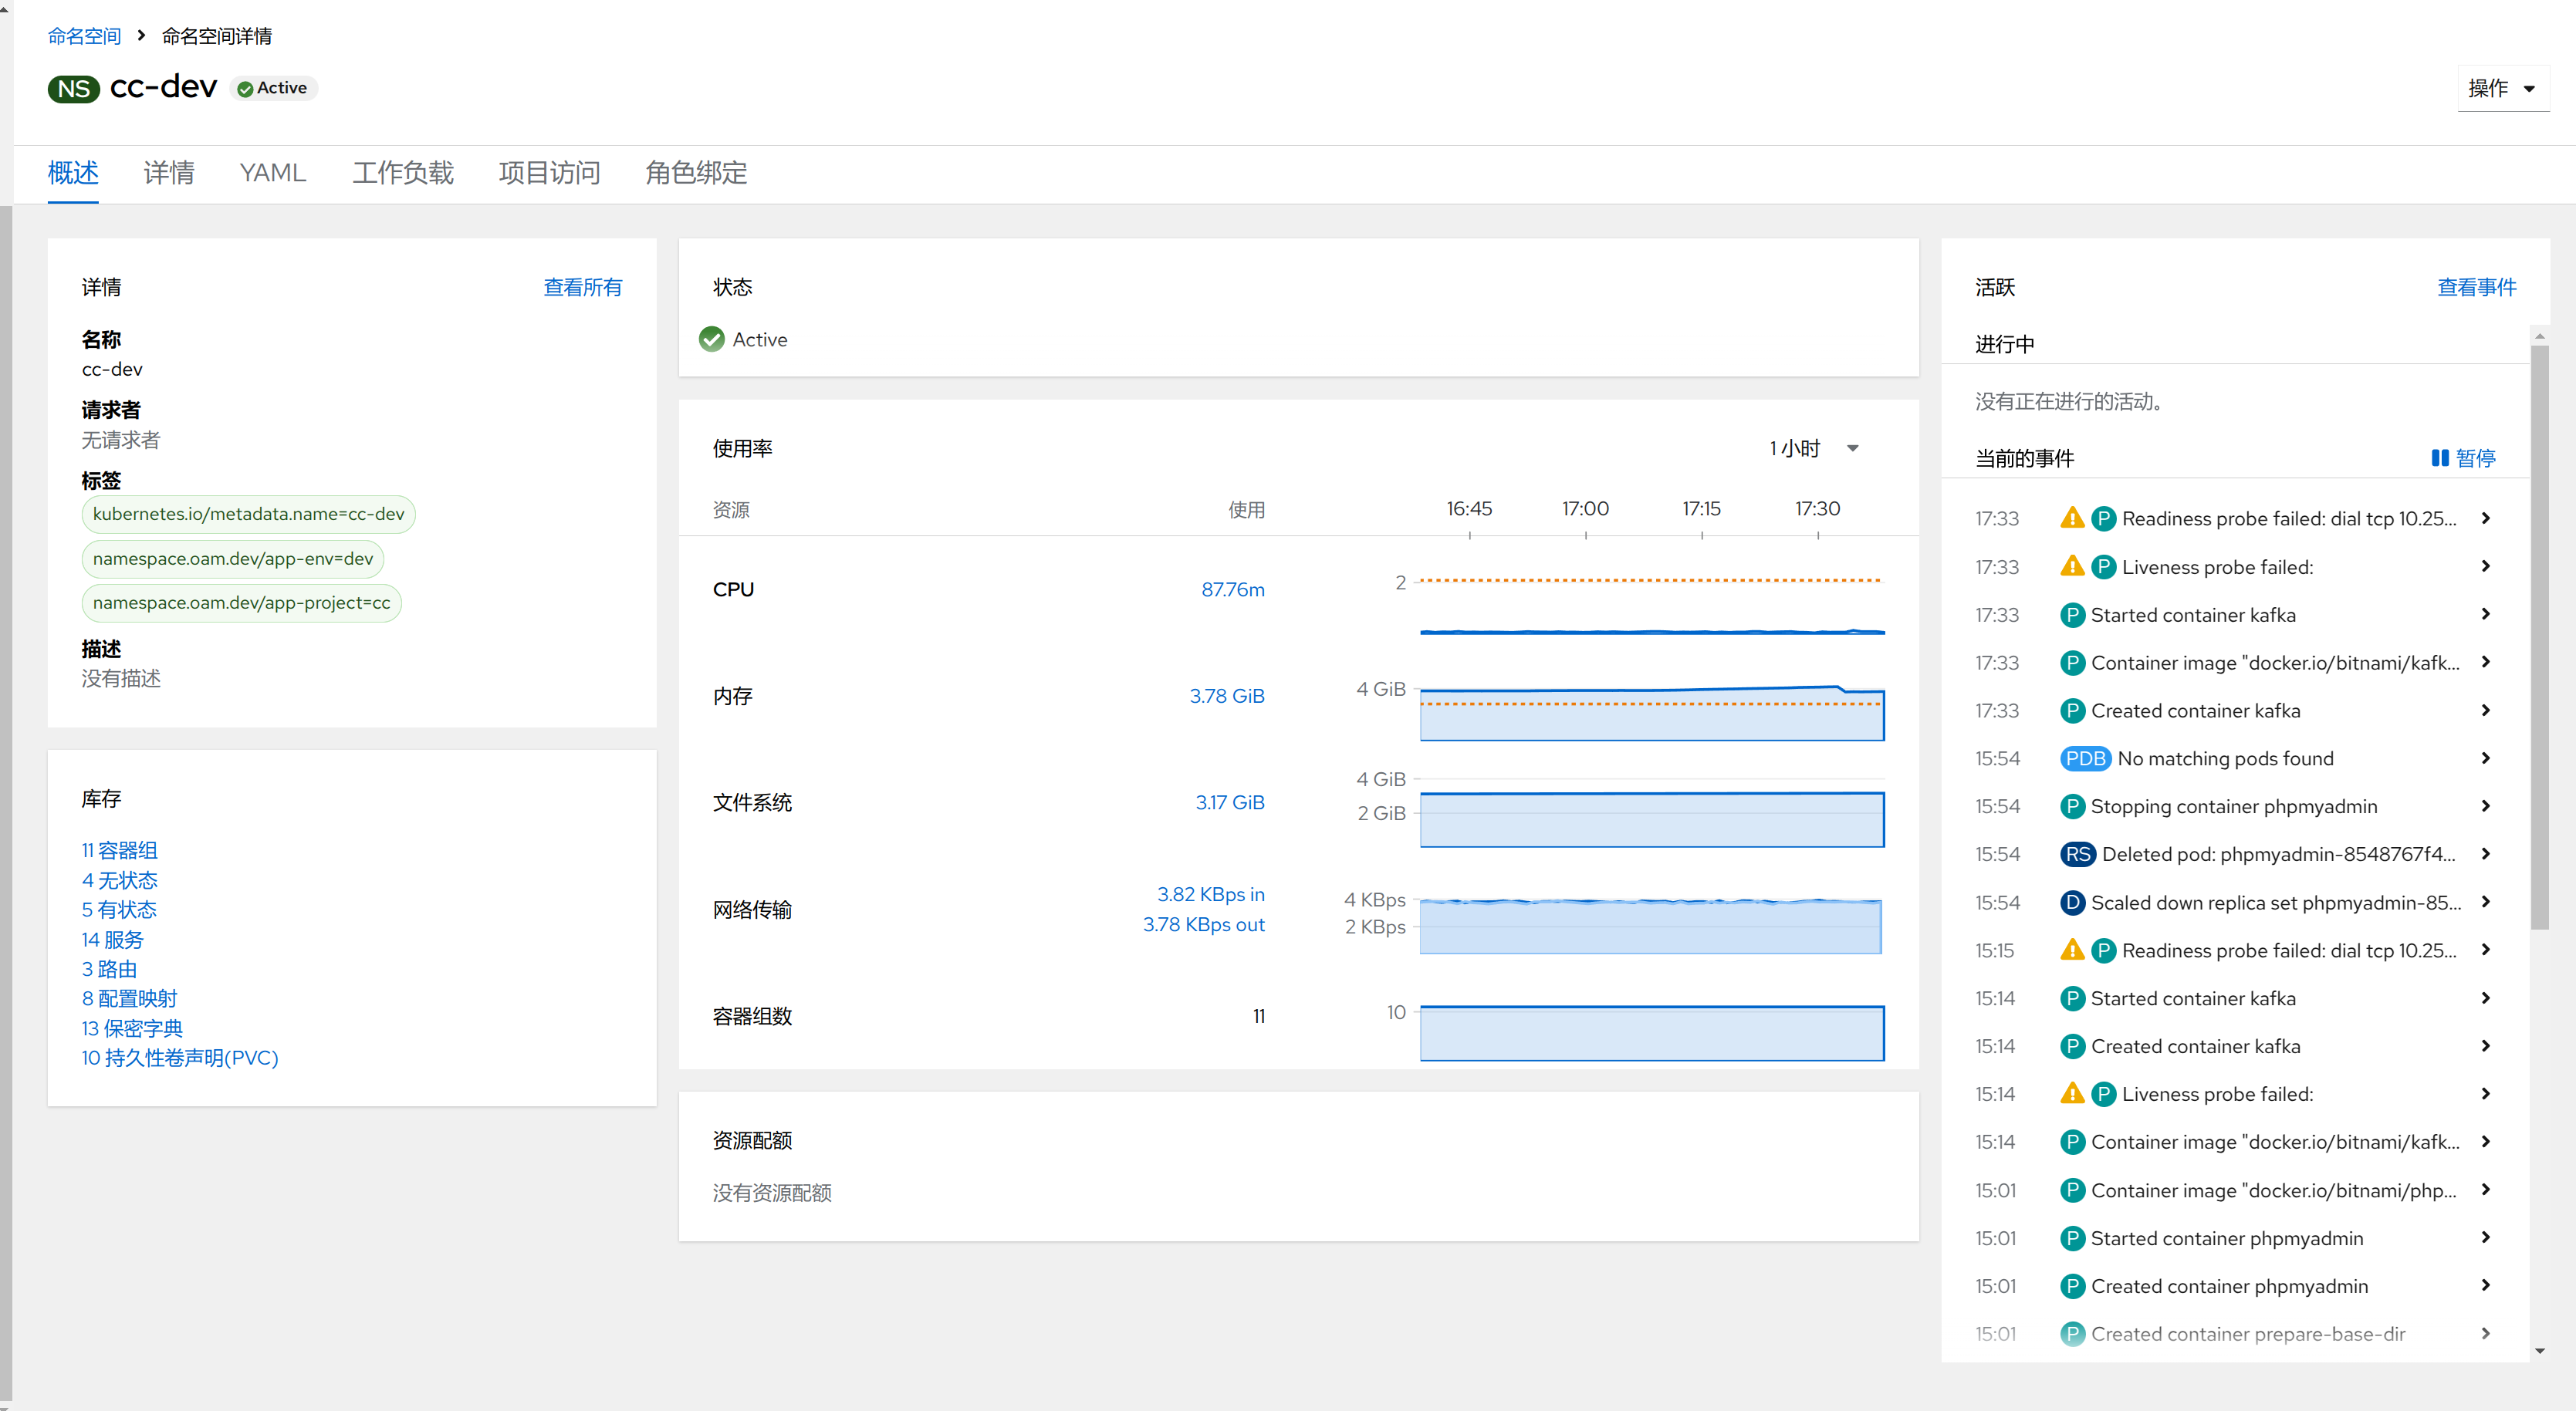Image resolution: width=2576 pixels, height=1411 pixels.
Task: Click warning icon on 17:33 Readiness probe event
Action: tap(2072, 518)
